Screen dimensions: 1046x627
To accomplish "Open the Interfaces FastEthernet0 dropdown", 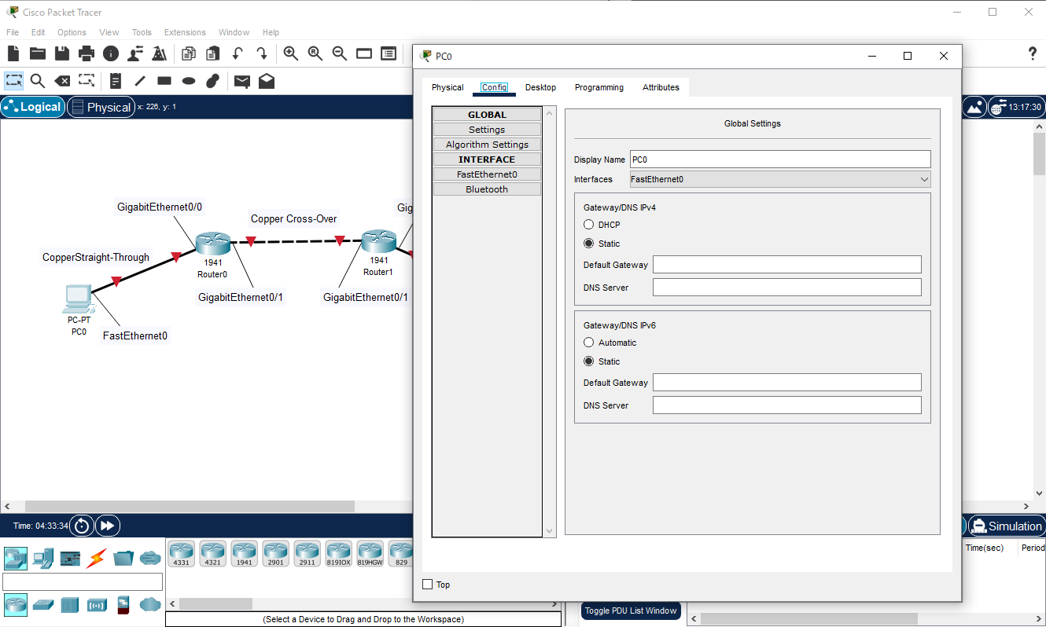I will (780, 179).
